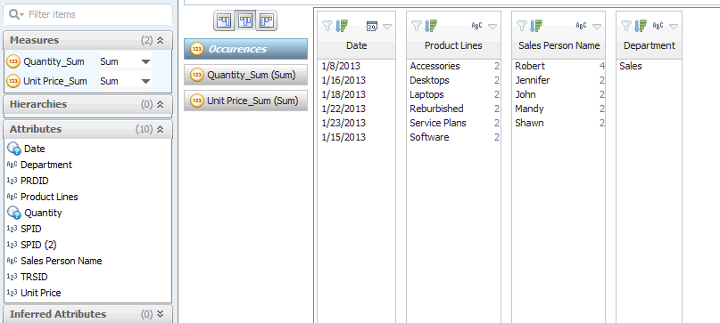
Task: Expand the Inferred Attributes panel
Action: (160, 314)
